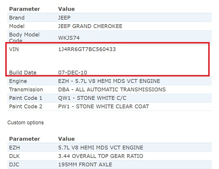Click the 195MM FRONT AXLE value
This screenshot has width=219, height=169.
coord(85,165)
